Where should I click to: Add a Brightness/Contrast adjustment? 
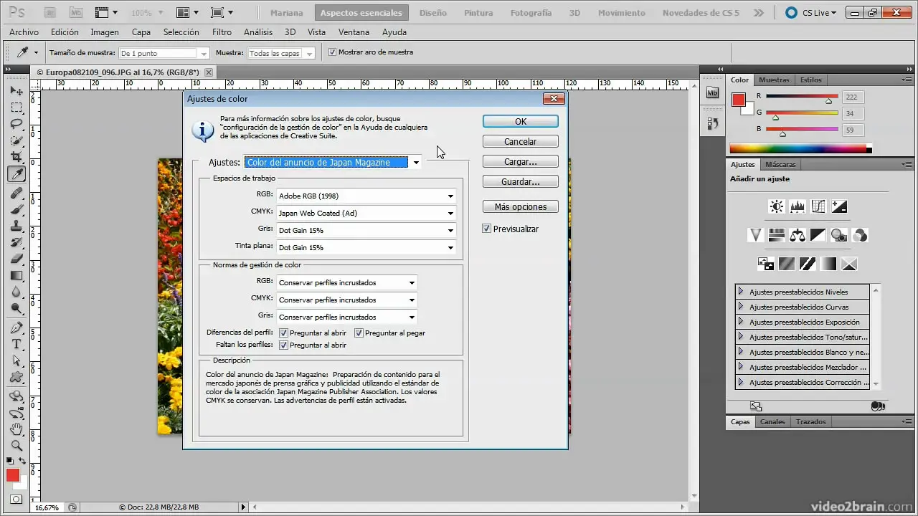coord(776,206)
